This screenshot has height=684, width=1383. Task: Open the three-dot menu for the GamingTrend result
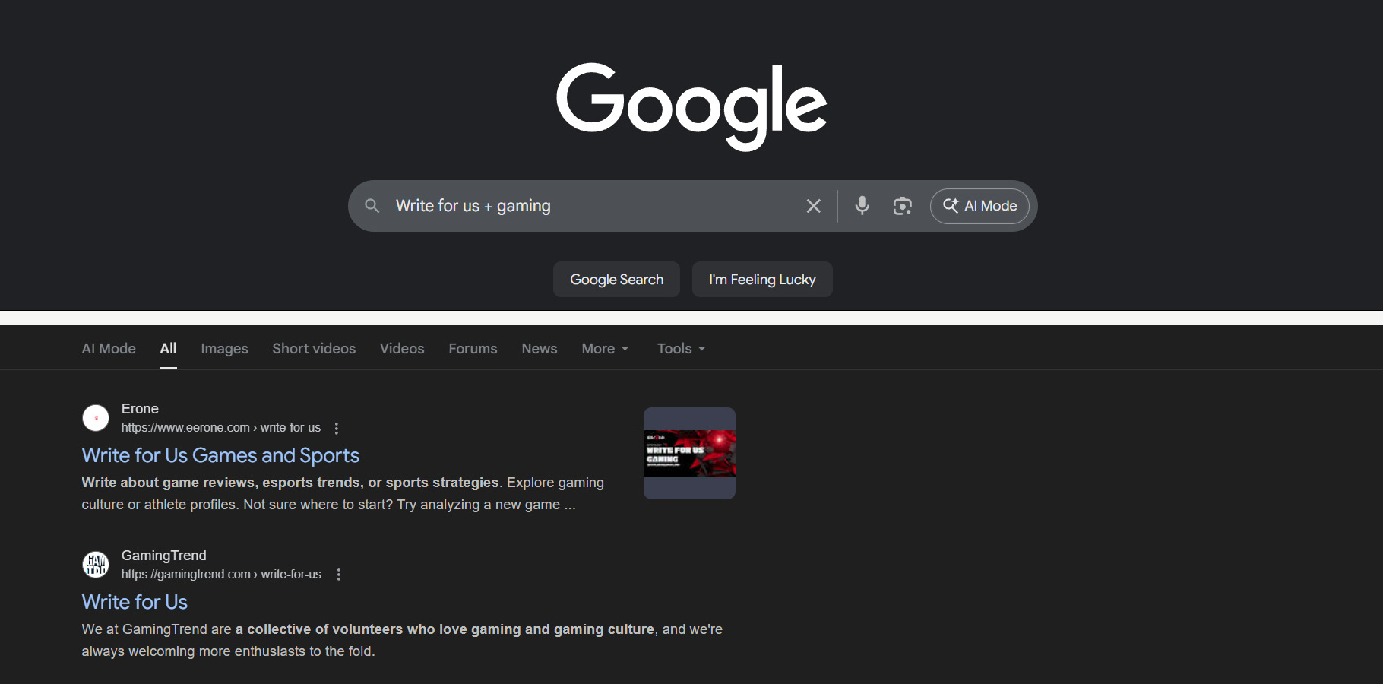339,574
